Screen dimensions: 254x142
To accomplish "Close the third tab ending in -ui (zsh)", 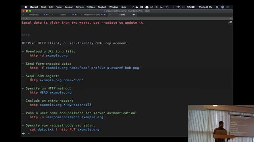I will click(81, 15).
